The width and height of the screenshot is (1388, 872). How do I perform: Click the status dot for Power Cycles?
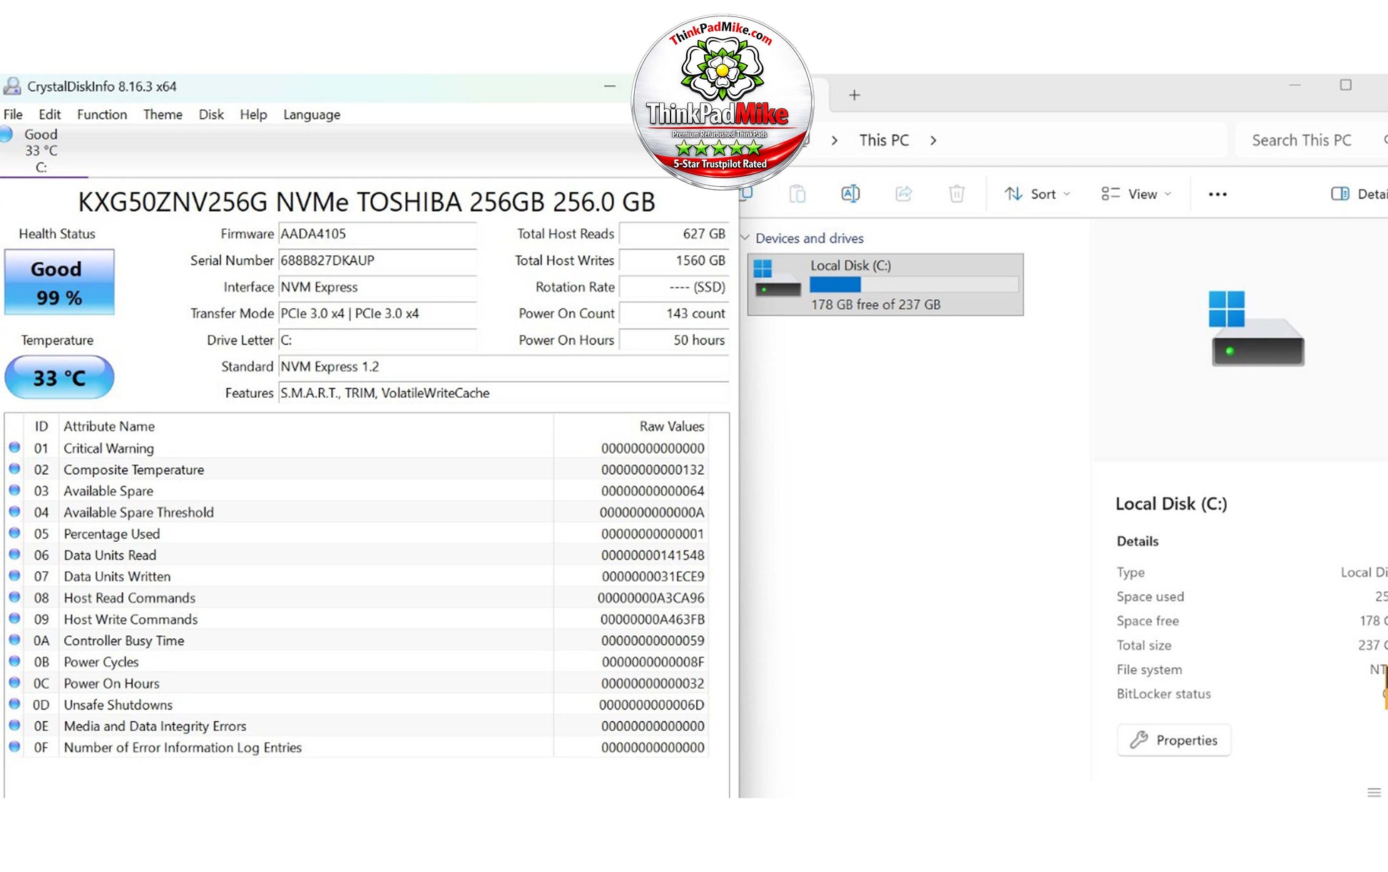pos(14,662)
